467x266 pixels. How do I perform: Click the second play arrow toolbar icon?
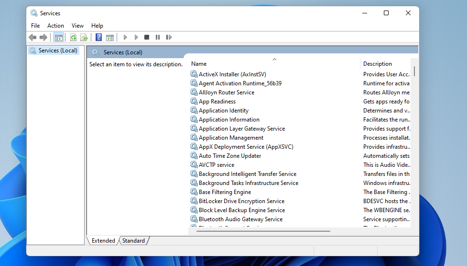click(136, 37)
